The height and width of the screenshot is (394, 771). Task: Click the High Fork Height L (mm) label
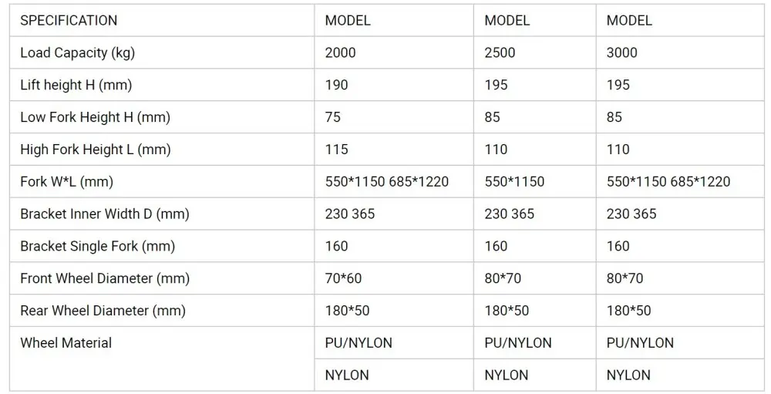coord(96,150)
